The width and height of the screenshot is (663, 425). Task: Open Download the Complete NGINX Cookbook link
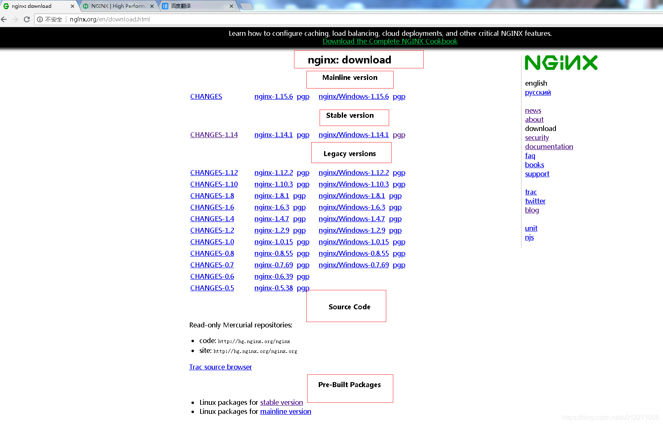pos(390,41)
